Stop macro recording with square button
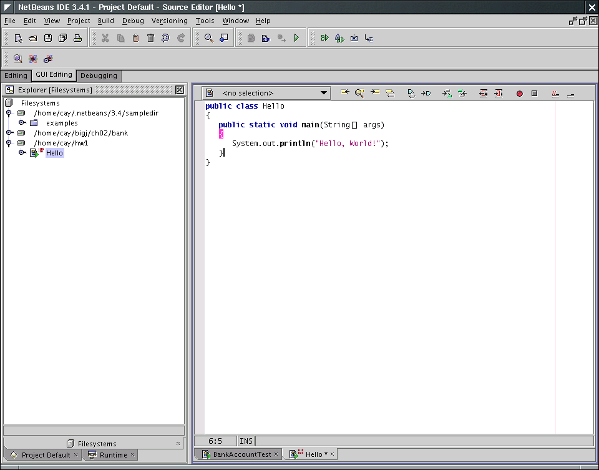The image size is (599, 470). [534, 94]
